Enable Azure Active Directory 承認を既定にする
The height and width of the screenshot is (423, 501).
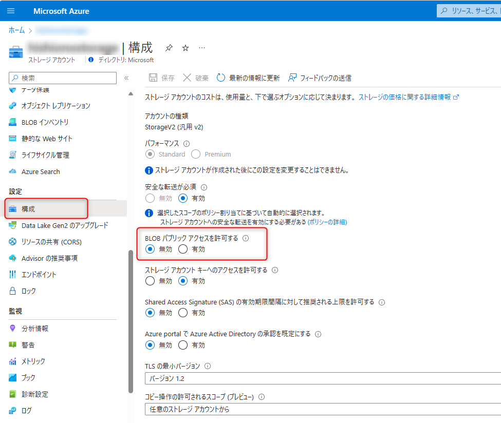point(182,345)
